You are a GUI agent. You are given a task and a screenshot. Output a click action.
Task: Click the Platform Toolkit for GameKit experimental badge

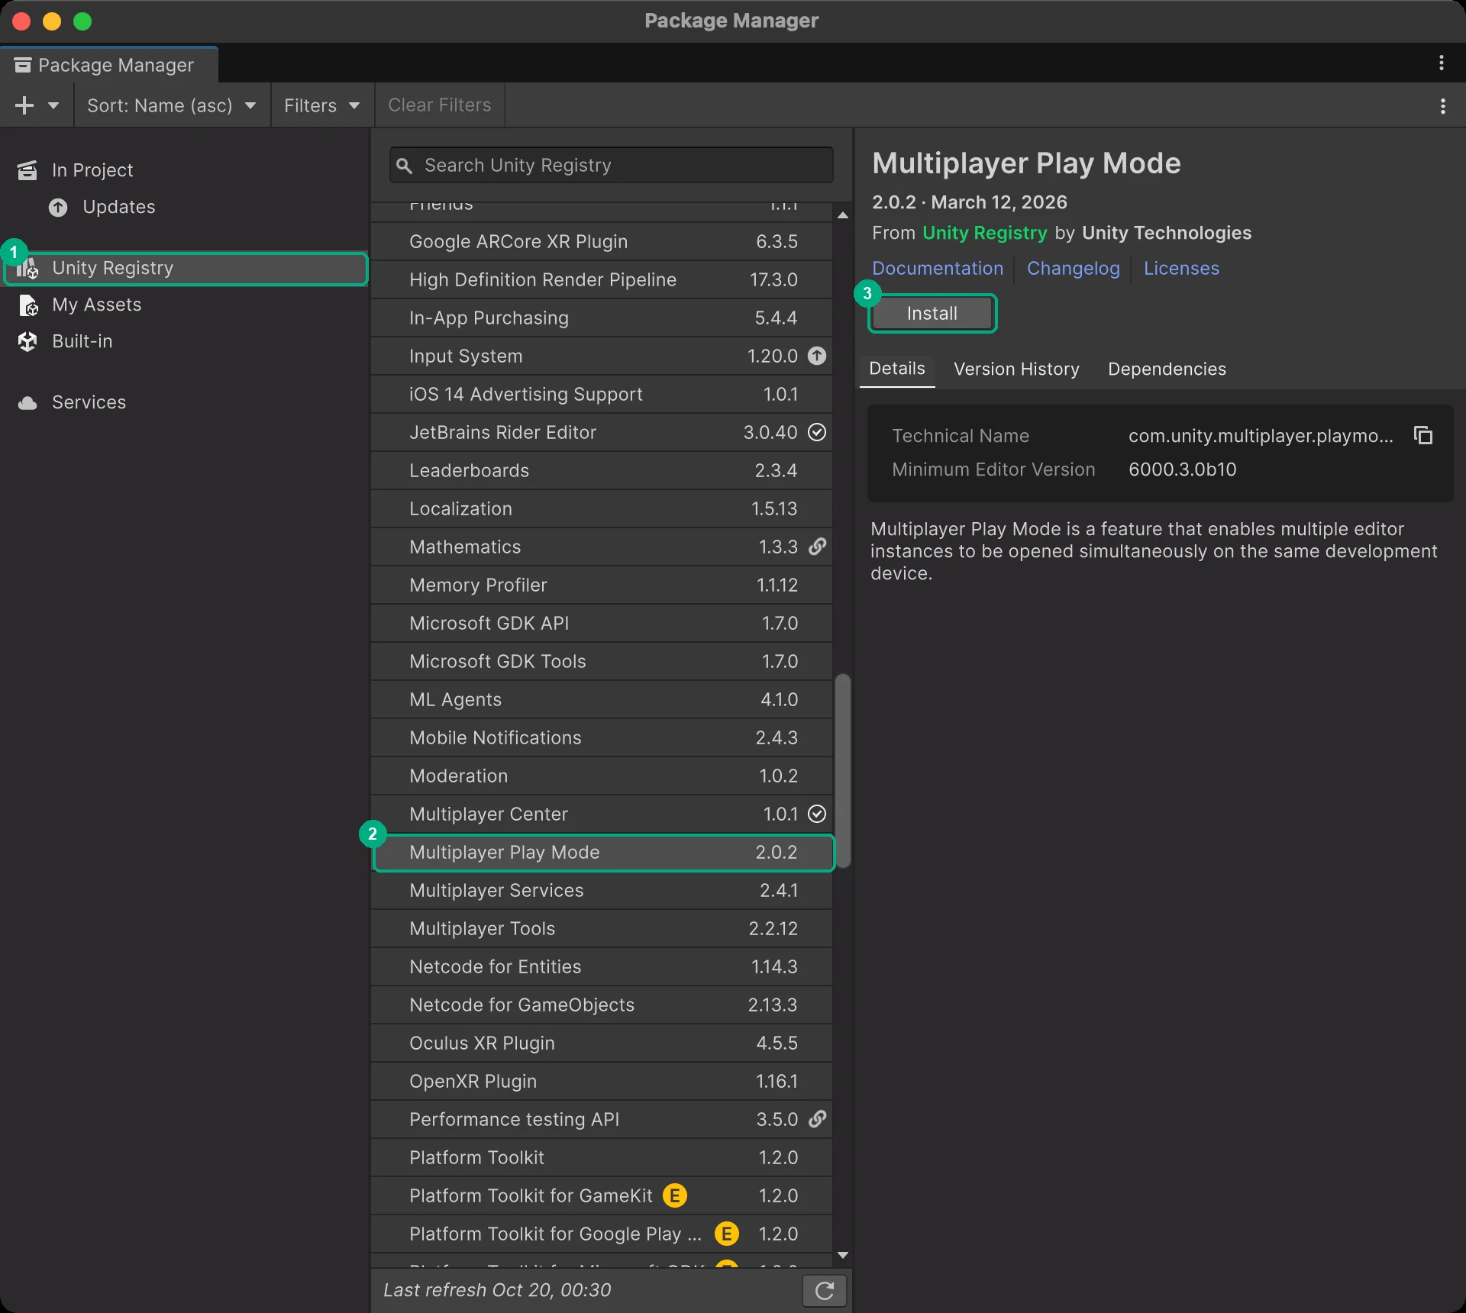(x=675, y=1195)
